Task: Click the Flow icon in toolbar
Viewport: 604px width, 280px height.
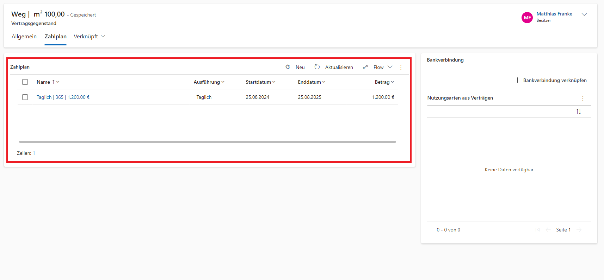Action: tap(365, 67)
